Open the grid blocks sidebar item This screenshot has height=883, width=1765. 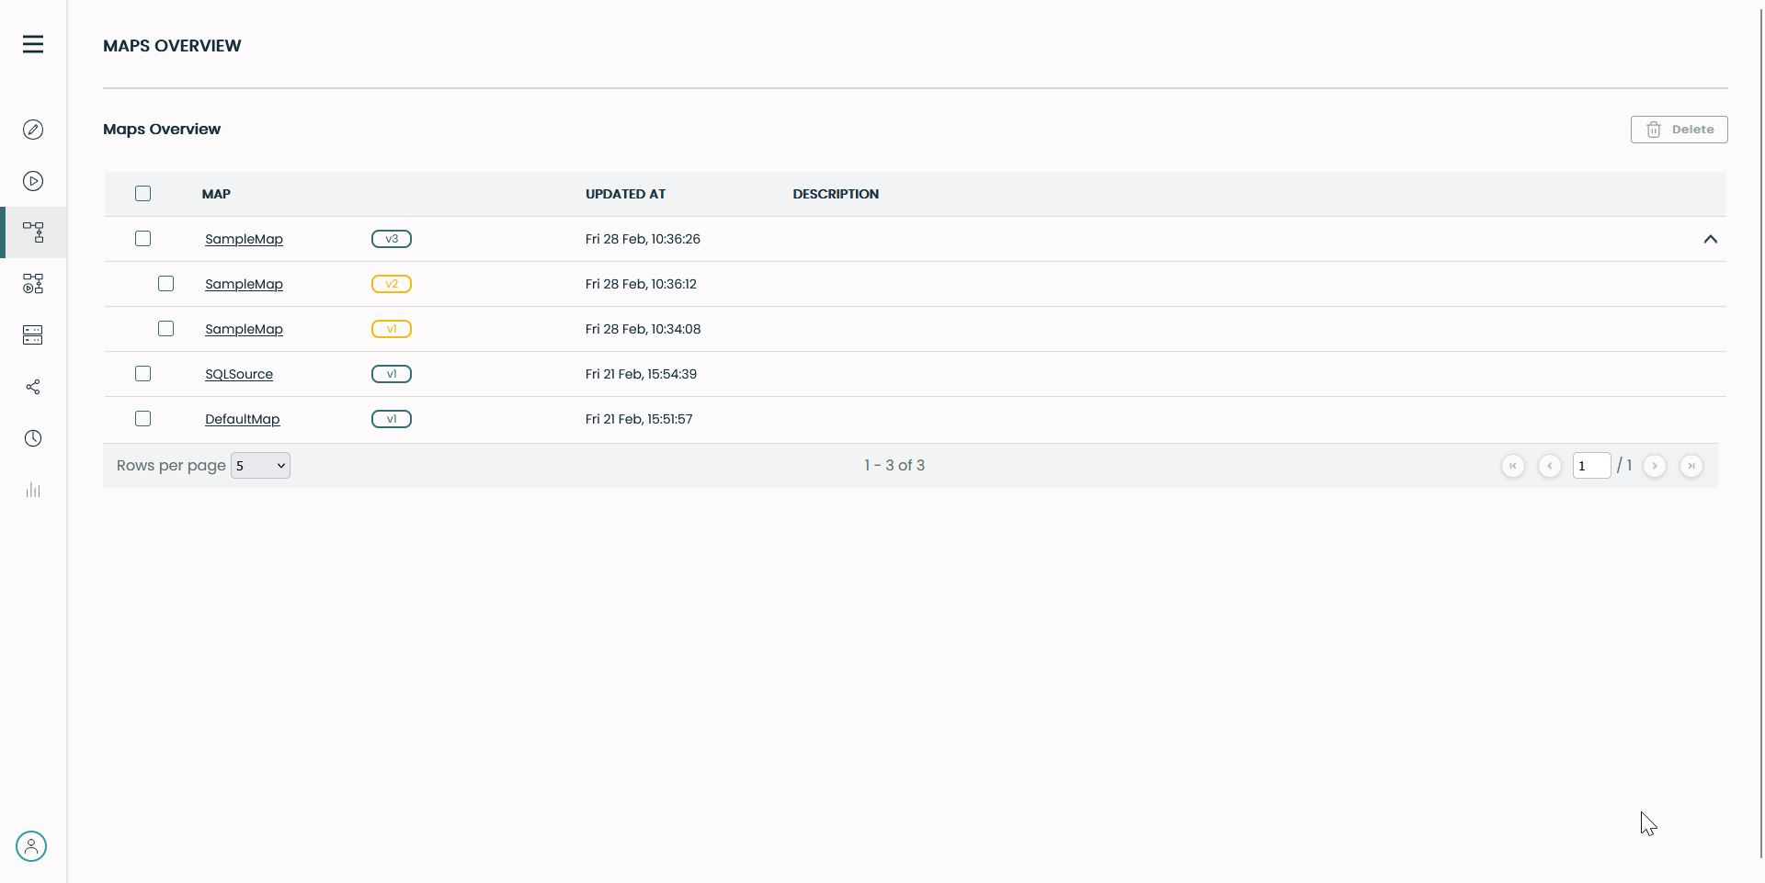click(x=33, y=284)
